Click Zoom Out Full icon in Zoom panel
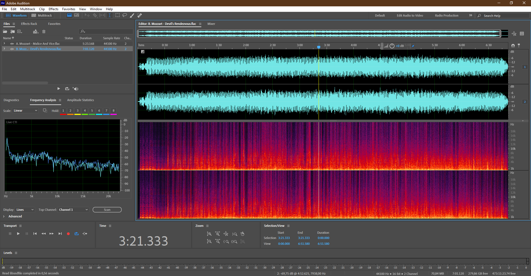The height and width of the screenshot is (276, 531). 226,234
